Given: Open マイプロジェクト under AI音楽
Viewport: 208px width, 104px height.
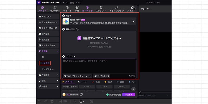Looking at the screenshot, I should point(48,69).
